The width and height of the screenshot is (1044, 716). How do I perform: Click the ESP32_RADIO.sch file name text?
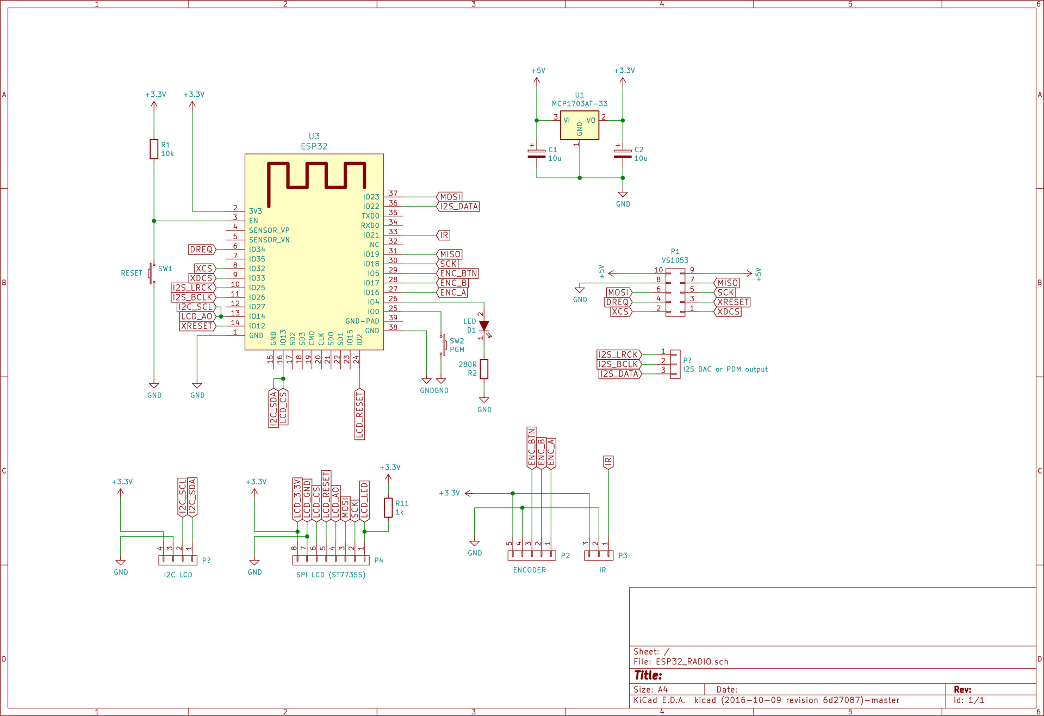click(692, 662)
